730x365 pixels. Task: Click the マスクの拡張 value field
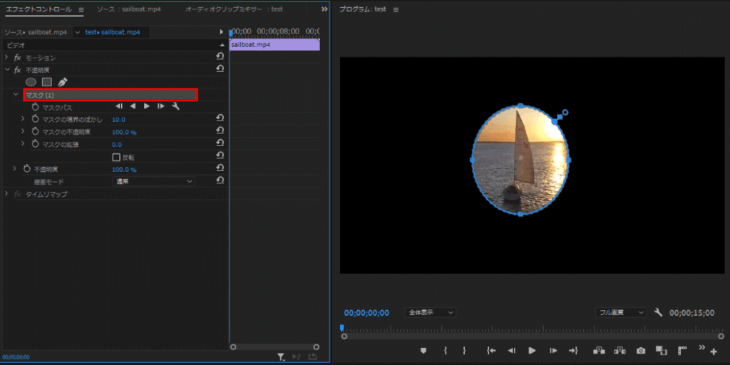(117, 145)
